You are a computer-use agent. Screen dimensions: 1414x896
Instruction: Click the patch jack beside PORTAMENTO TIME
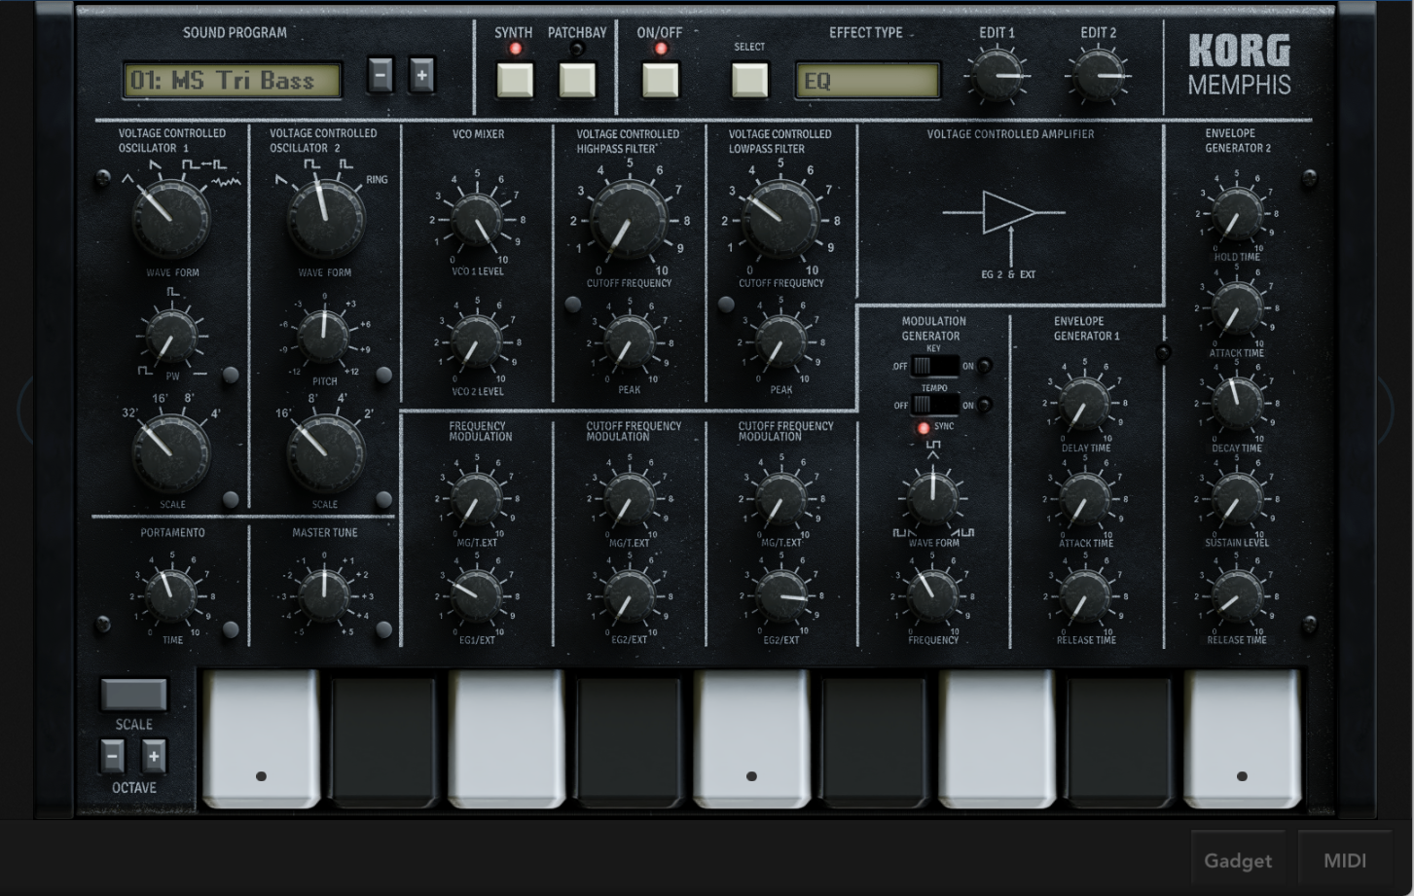click(231, 629)
